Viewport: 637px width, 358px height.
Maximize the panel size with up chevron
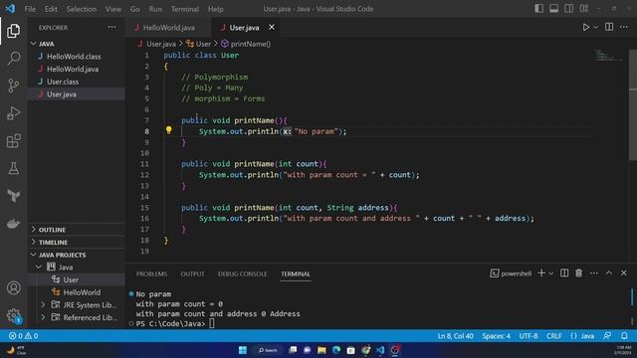pos(609,273)
